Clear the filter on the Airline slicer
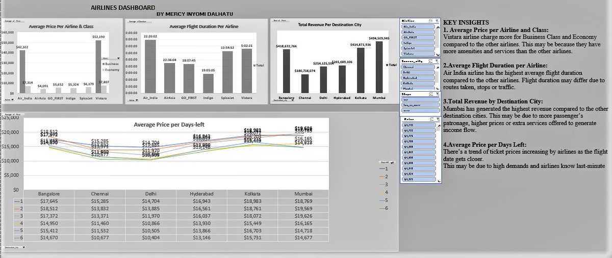Screen dimensions: 612x258 [437, 21]
